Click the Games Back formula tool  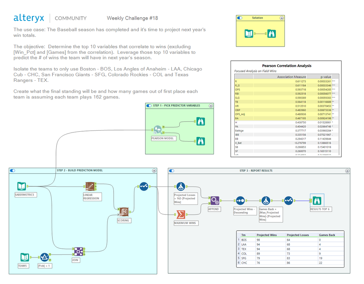tap(266, 201)
